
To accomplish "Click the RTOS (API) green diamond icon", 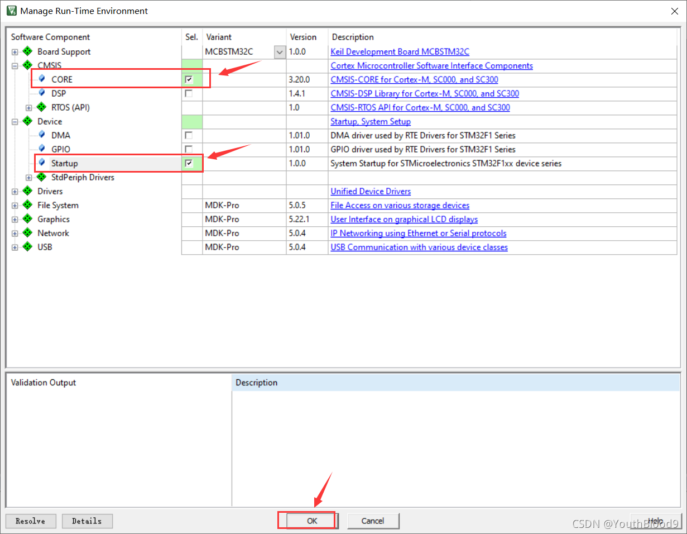I will pos(41,107).
